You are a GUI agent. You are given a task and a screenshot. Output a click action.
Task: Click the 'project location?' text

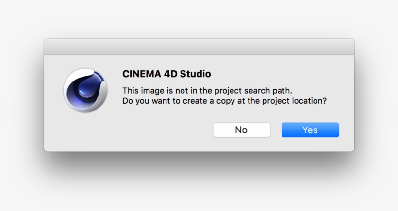coord(294,101)
